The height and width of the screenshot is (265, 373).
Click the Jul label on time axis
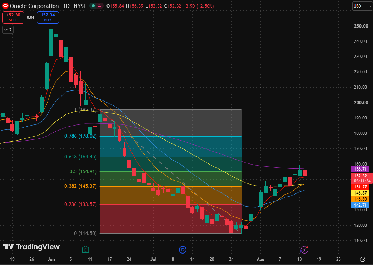[x=153, y=259]
